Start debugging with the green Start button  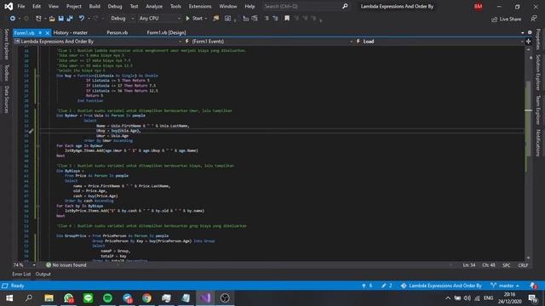194,19
